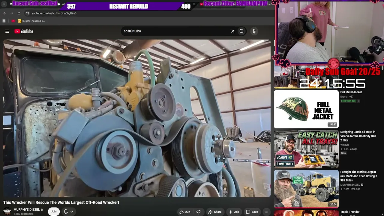This screenshot has width=384, height=216.
Task: Open the Easy-Catch All Trays video thumbnail
Action: pos(306,149)
